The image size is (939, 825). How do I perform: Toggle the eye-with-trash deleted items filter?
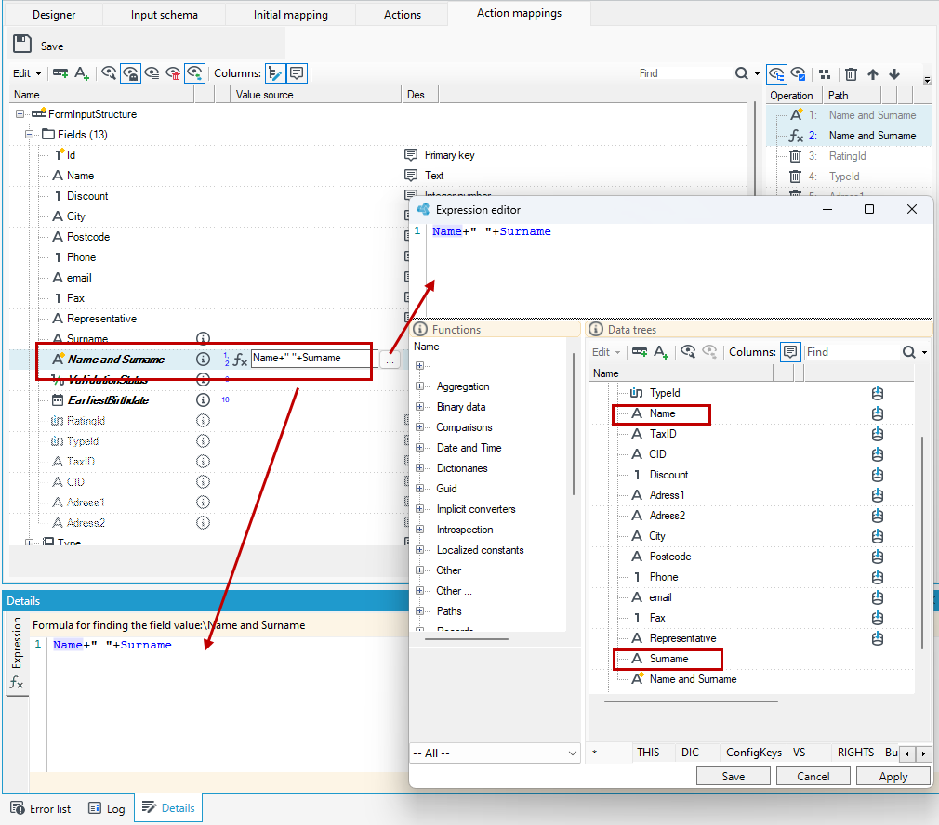(173, 73)
